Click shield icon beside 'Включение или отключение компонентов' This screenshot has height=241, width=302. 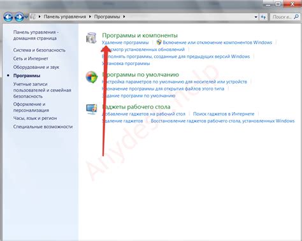[x=159, y=42]
